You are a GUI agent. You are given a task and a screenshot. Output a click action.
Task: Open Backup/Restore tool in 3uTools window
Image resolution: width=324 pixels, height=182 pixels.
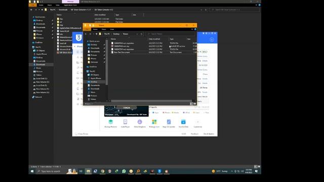pyautogui.click(x=110, y=123)
